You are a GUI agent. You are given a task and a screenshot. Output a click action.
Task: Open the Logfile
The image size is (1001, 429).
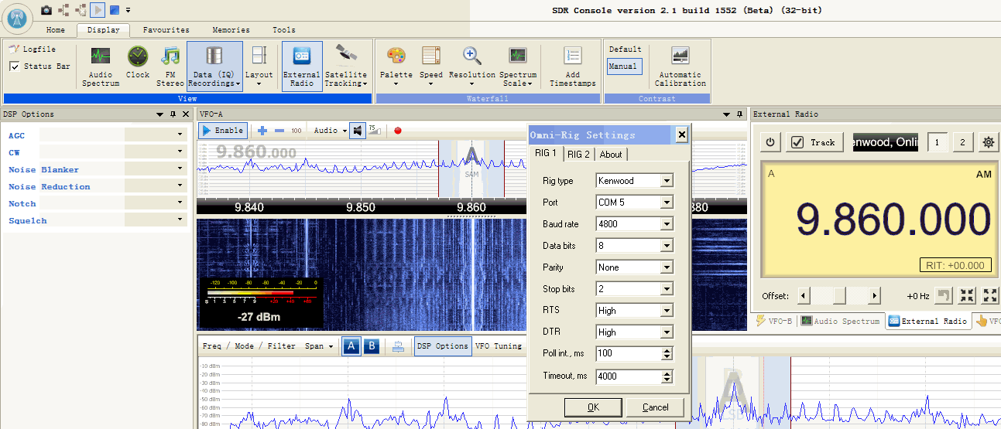click(x=33, y=49)
